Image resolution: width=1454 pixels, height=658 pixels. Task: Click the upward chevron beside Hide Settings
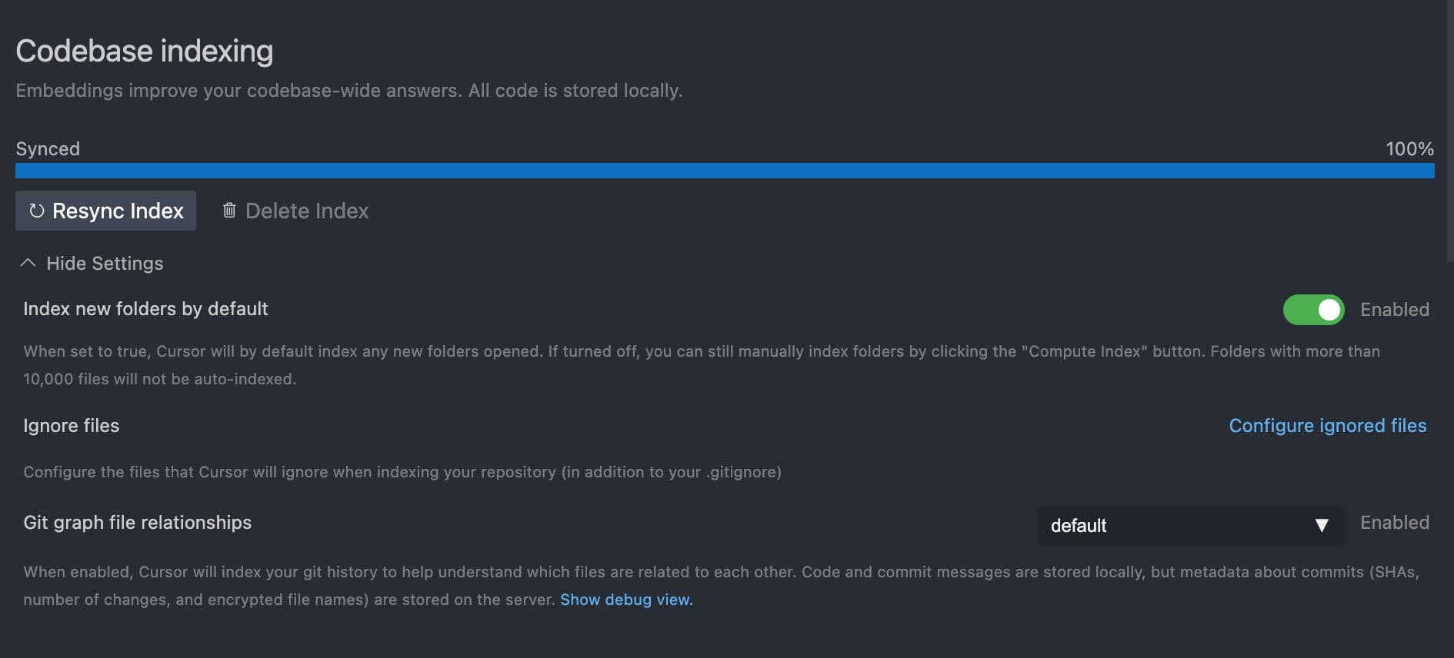click(x=28, y=263)
